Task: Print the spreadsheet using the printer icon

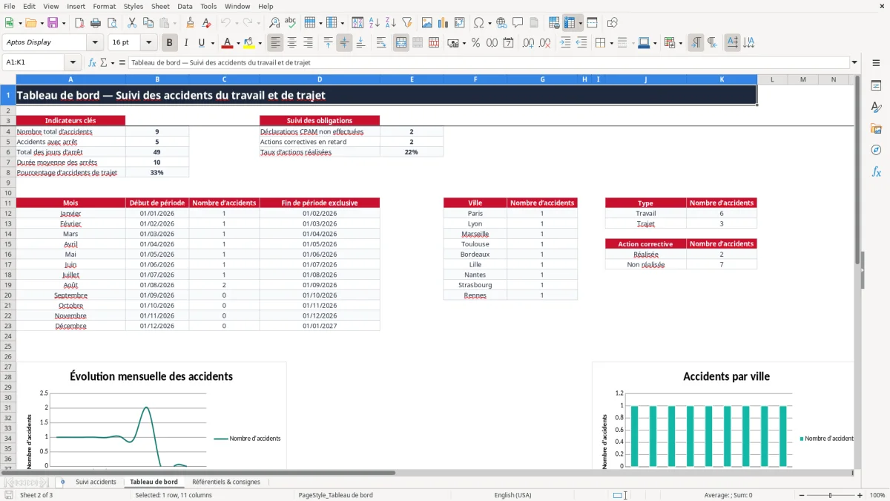Action: coord(95,23)
